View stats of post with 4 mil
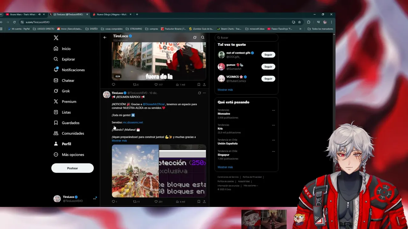This screenshot has width=408, height=229. pyautogui.click(x=180, y=202)
